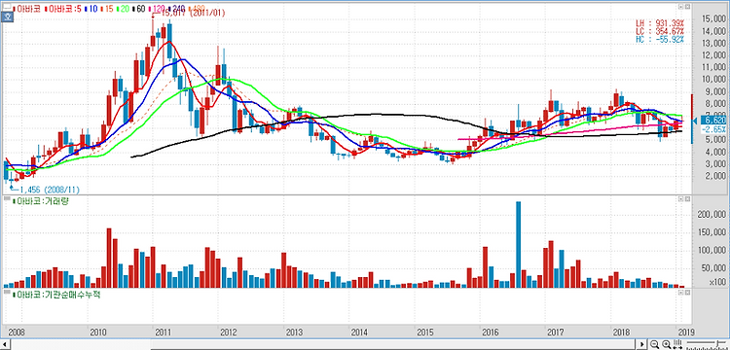
Task: Close the price chart pane
Action: point(687,7)
